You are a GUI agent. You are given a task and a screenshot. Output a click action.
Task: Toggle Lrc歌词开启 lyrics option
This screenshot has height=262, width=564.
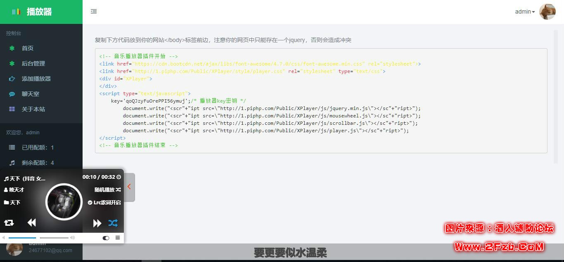(104, 202)
